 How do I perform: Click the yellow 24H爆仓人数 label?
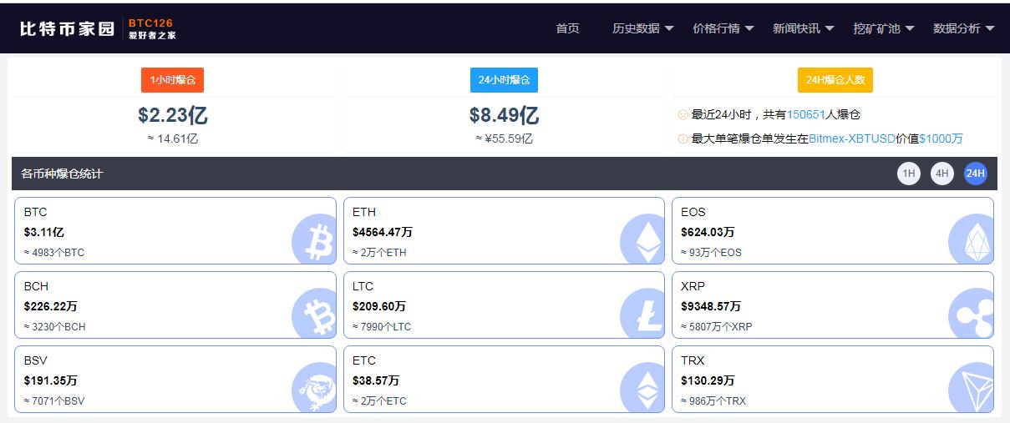tap(835, 80)
